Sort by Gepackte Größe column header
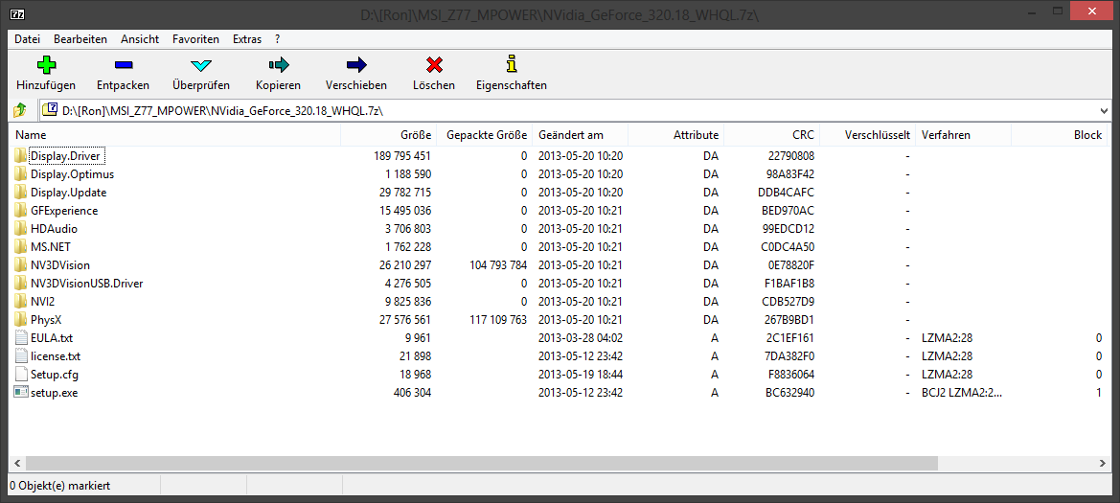Screen dimensions: 1120x503 coord(484,134)
